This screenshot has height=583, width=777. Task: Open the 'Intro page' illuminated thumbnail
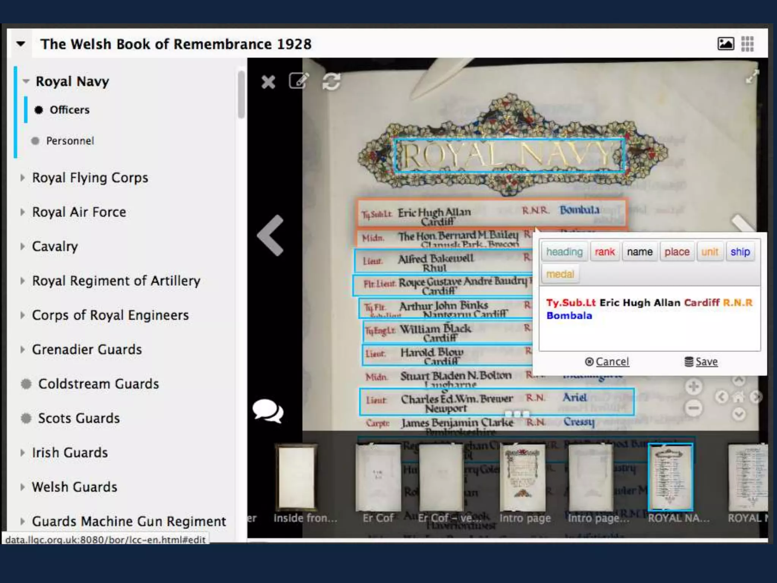click(x=523, y=478)
